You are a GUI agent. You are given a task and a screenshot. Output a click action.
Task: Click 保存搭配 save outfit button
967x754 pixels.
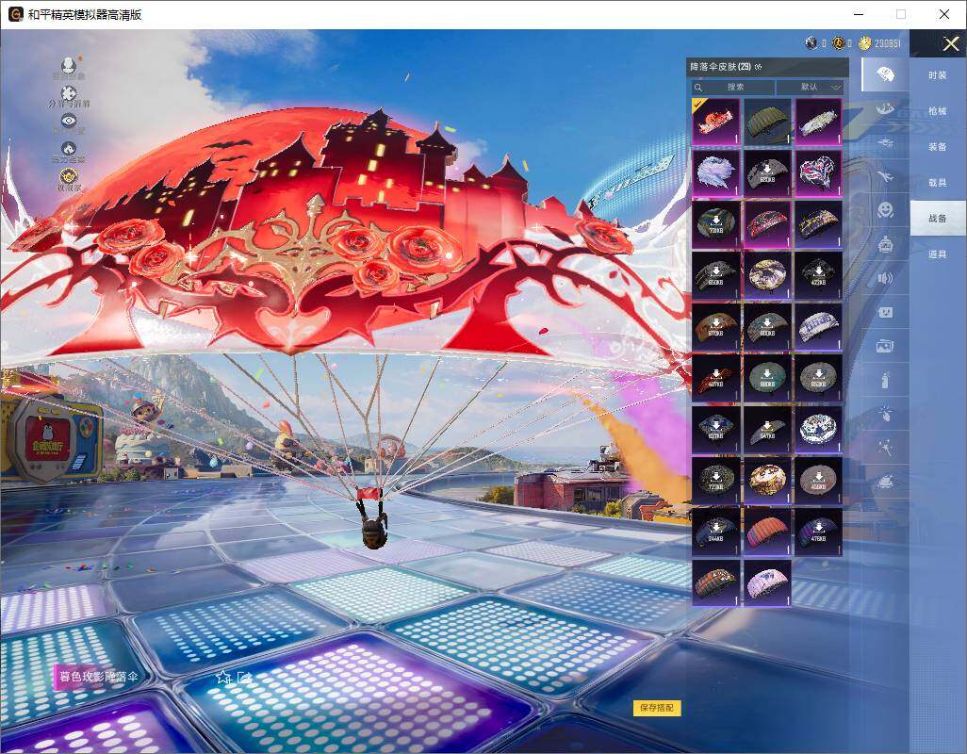point(657,708)
